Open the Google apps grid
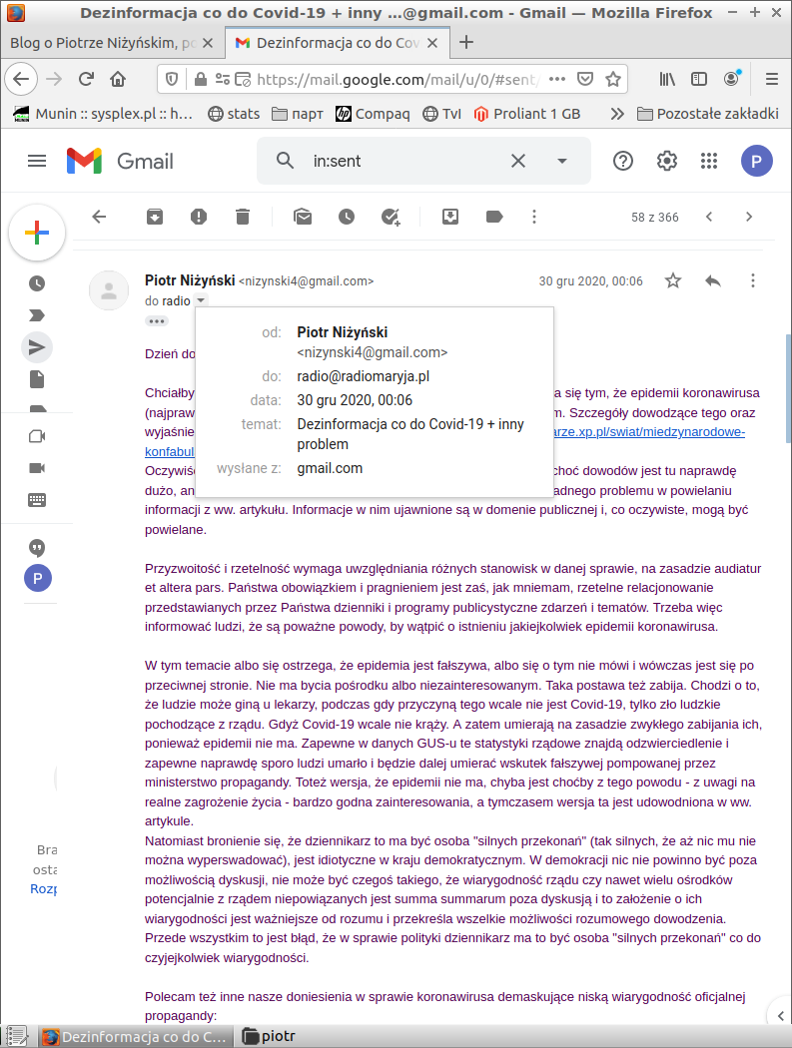 point(709,161)
